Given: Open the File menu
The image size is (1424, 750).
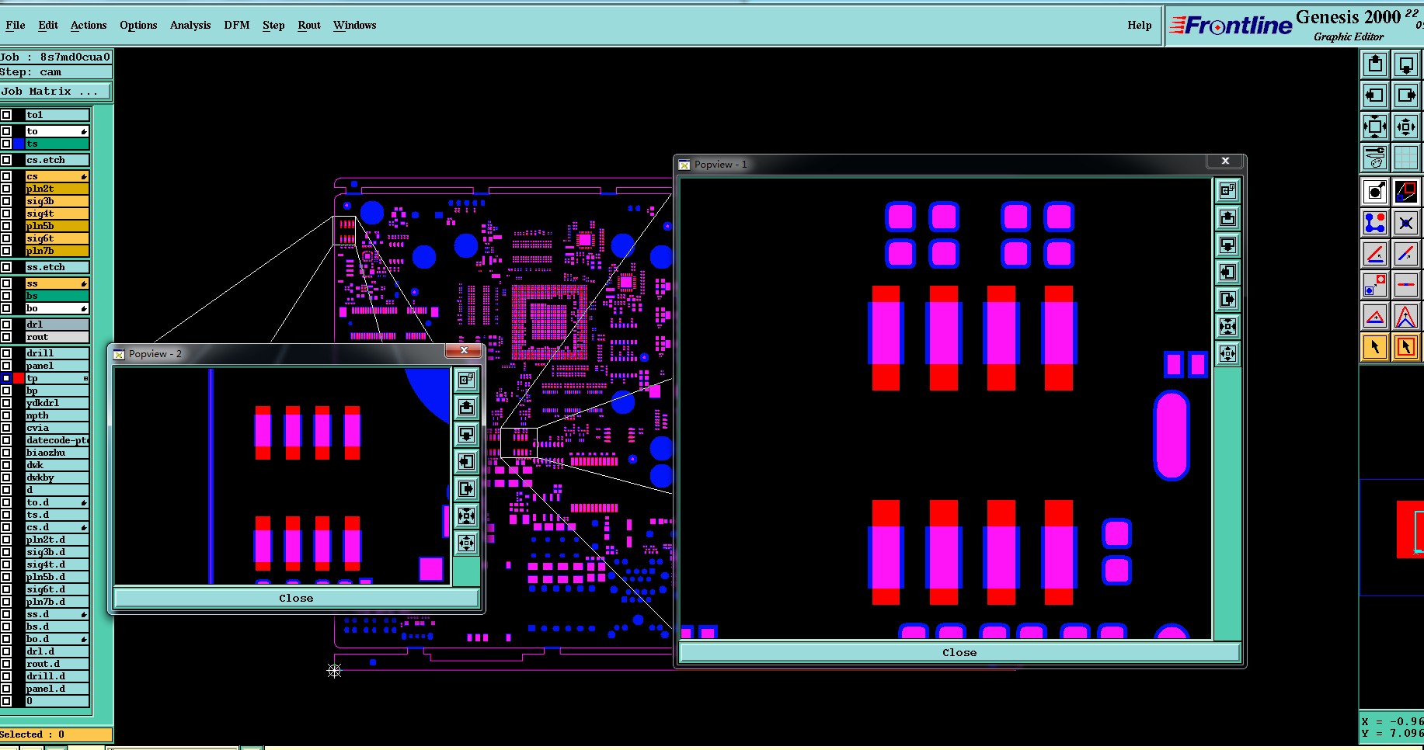Looking at the screenshot, I should pyautogui.click(x=16, y=25).
